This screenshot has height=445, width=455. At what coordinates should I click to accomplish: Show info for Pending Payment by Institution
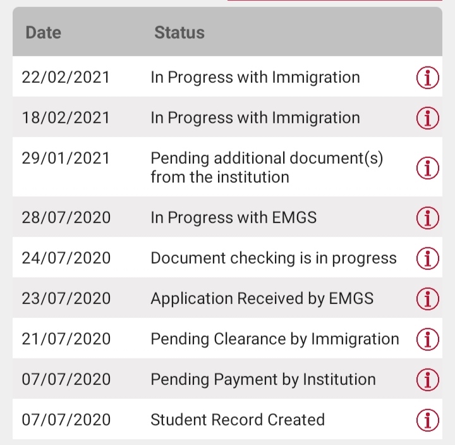428,379
